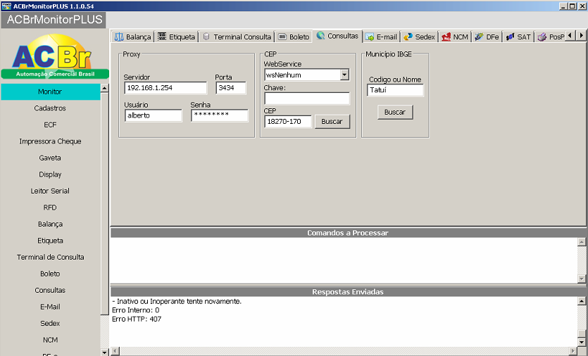Click Buscar in Município IBGE group
Viewport: 588px width, 356px height.
395,112
